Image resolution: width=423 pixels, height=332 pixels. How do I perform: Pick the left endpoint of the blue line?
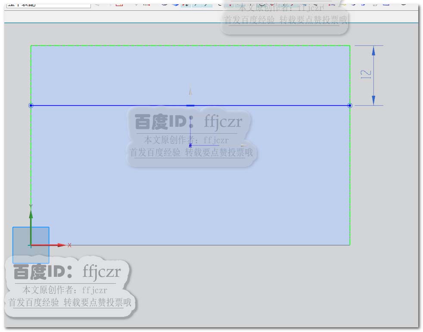[x=31, y=105]
